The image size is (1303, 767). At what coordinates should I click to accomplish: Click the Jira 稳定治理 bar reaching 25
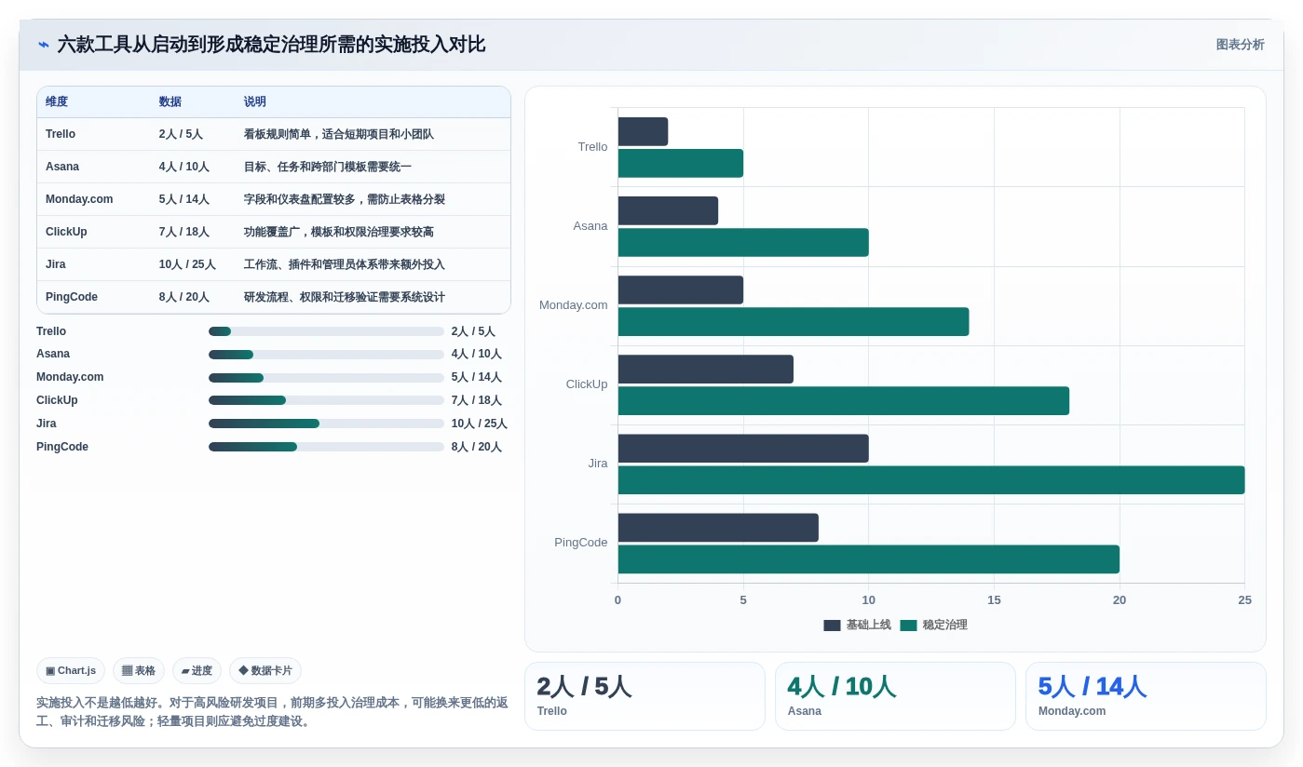pos(931,480)
